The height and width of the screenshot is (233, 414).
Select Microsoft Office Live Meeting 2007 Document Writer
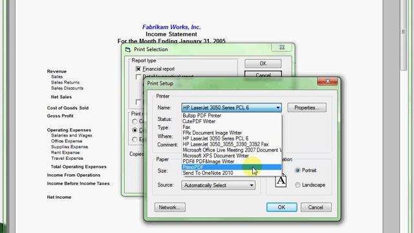point(232,150)
